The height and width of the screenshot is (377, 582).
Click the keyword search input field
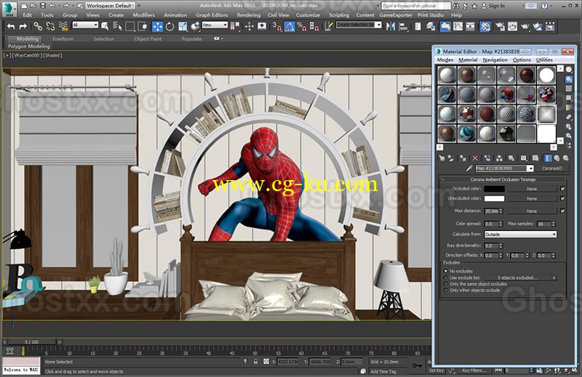[415, 6]
